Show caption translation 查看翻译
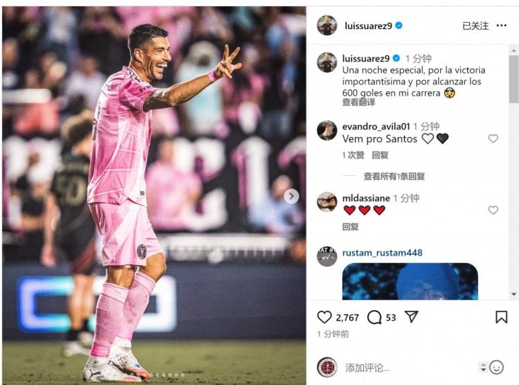Viewport: 519px width, 385px height. click(358, 102)
